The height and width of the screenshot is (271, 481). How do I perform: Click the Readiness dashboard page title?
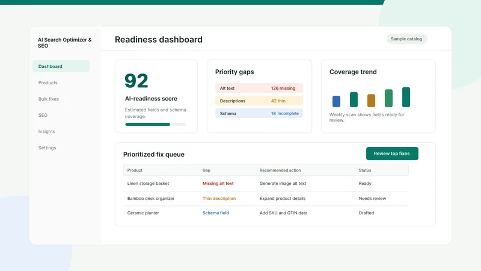pyautogui.click(x=159, y=40)
